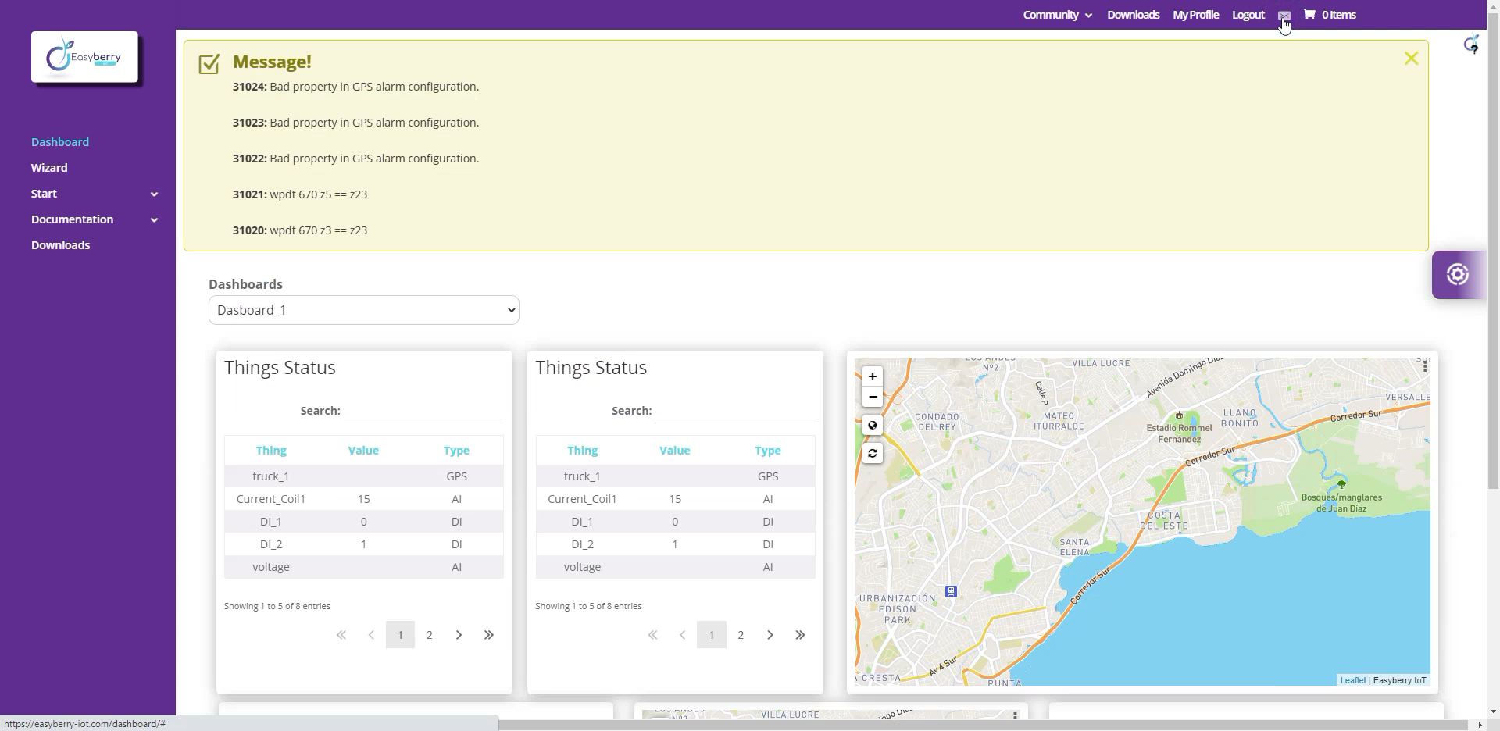
Task: Go to first page in right Things Status
Action: [652, 635]
